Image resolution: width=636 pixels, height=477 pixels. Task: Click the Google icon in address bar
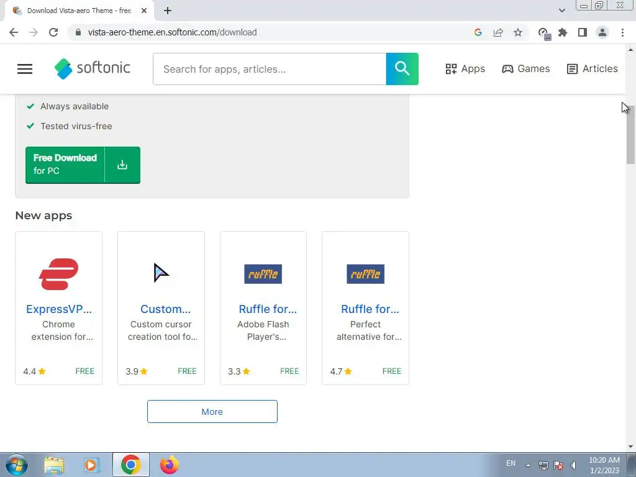[478, 32]
